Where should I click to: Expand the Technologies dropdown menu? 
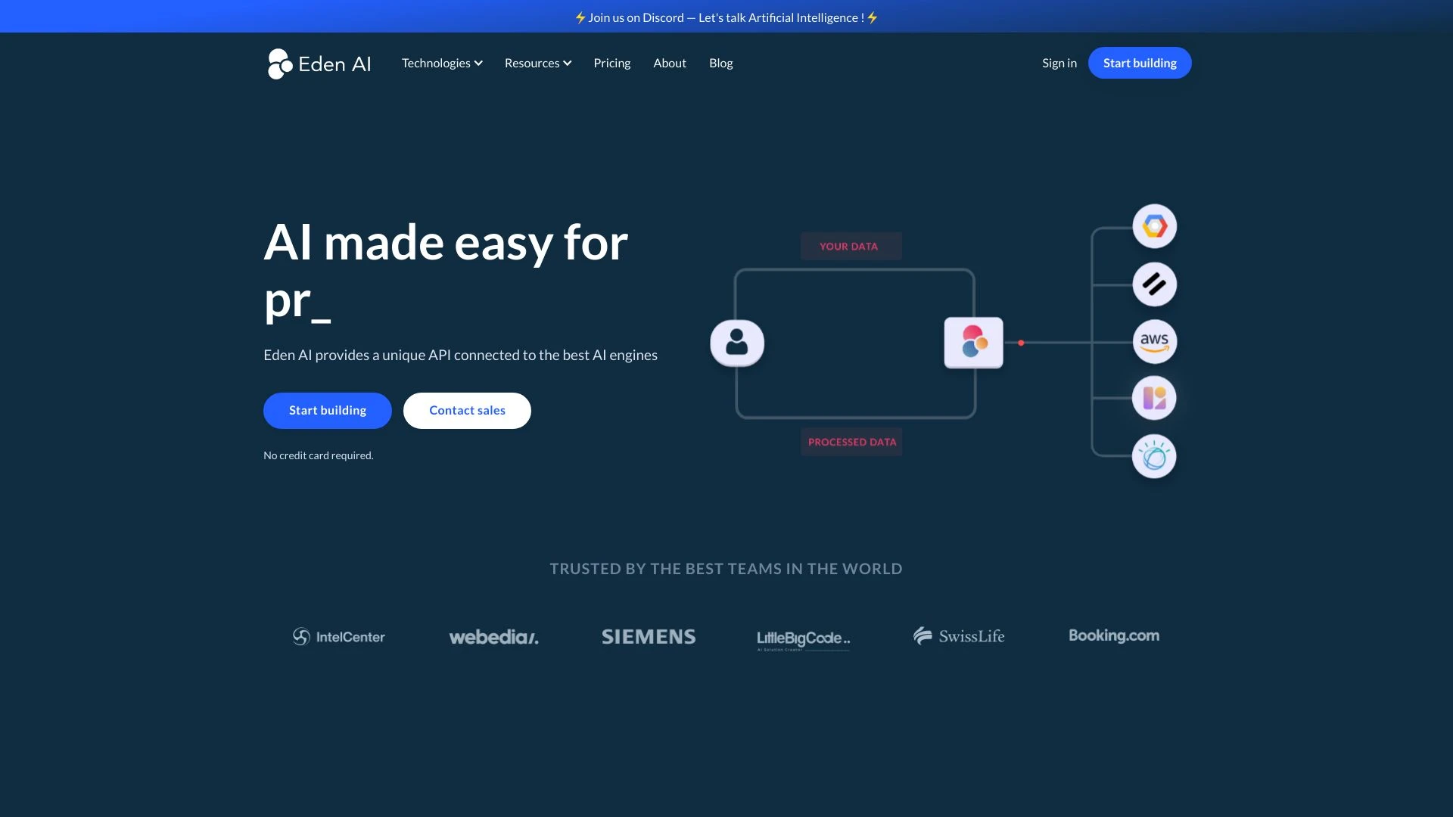[x=442, y=62]
